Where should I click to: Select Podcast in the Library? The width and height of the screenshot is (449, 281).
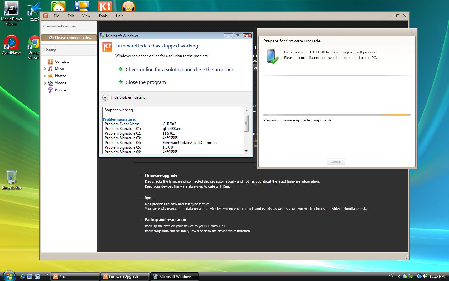point(61,90)
